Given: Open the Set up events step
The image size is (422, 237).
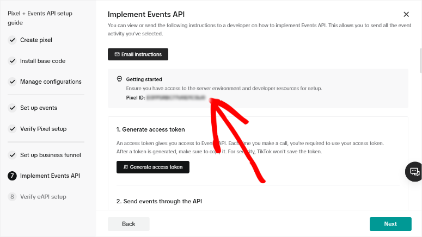Looking at the screenshot, I should (39, 108).
